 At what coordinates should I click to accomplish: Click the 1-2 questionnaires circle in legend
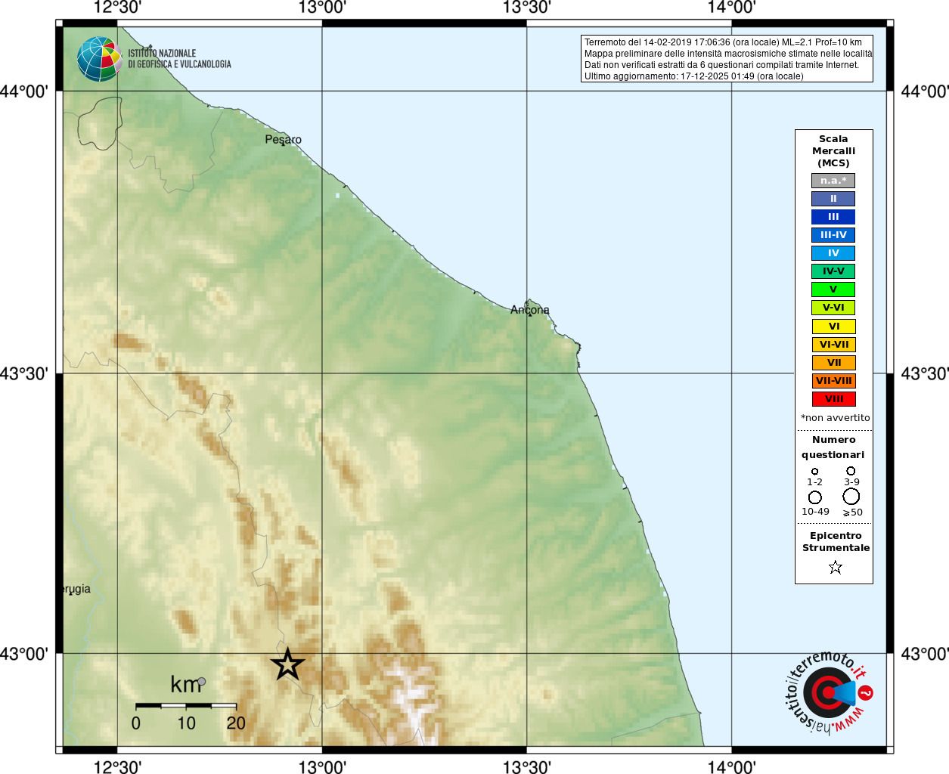(814, 472)
